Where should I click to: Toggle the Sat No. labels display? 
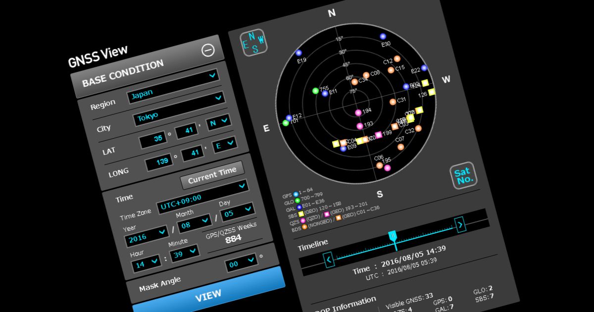click(x=463, y=176)
